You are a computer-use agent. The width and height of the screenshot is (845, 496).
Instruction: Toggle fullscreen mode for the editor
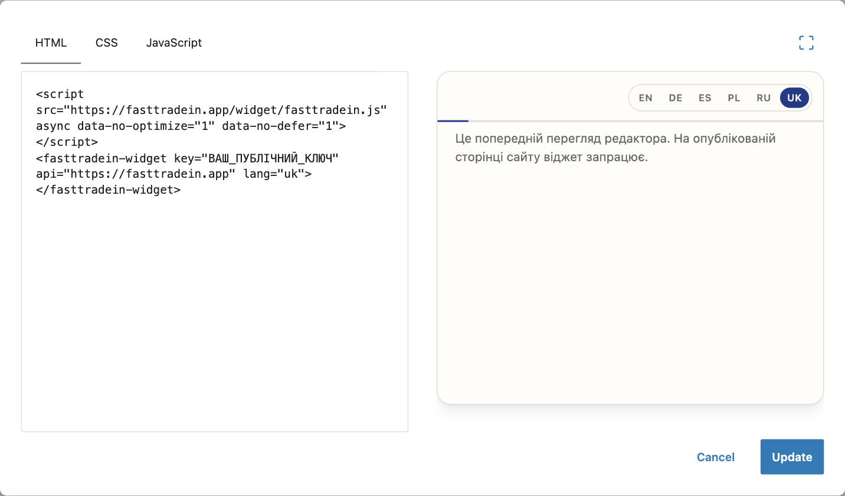pyautogui.click(x=806, y=43)
